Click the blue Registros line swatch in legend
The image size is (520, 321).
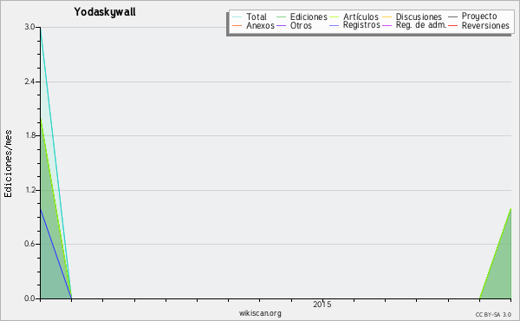click(x=334, y=26)
